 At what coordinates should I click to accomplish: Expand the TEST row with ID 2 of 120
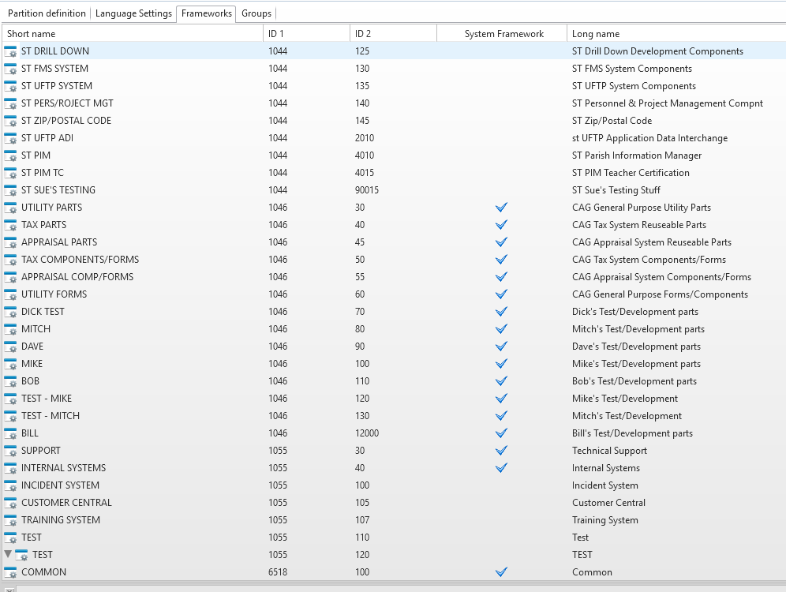click(8, 555)
